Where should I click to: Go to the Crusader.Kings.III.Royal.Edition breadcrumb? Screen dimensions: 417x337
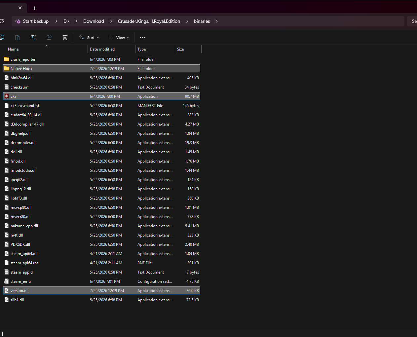[x=149, y=21]
